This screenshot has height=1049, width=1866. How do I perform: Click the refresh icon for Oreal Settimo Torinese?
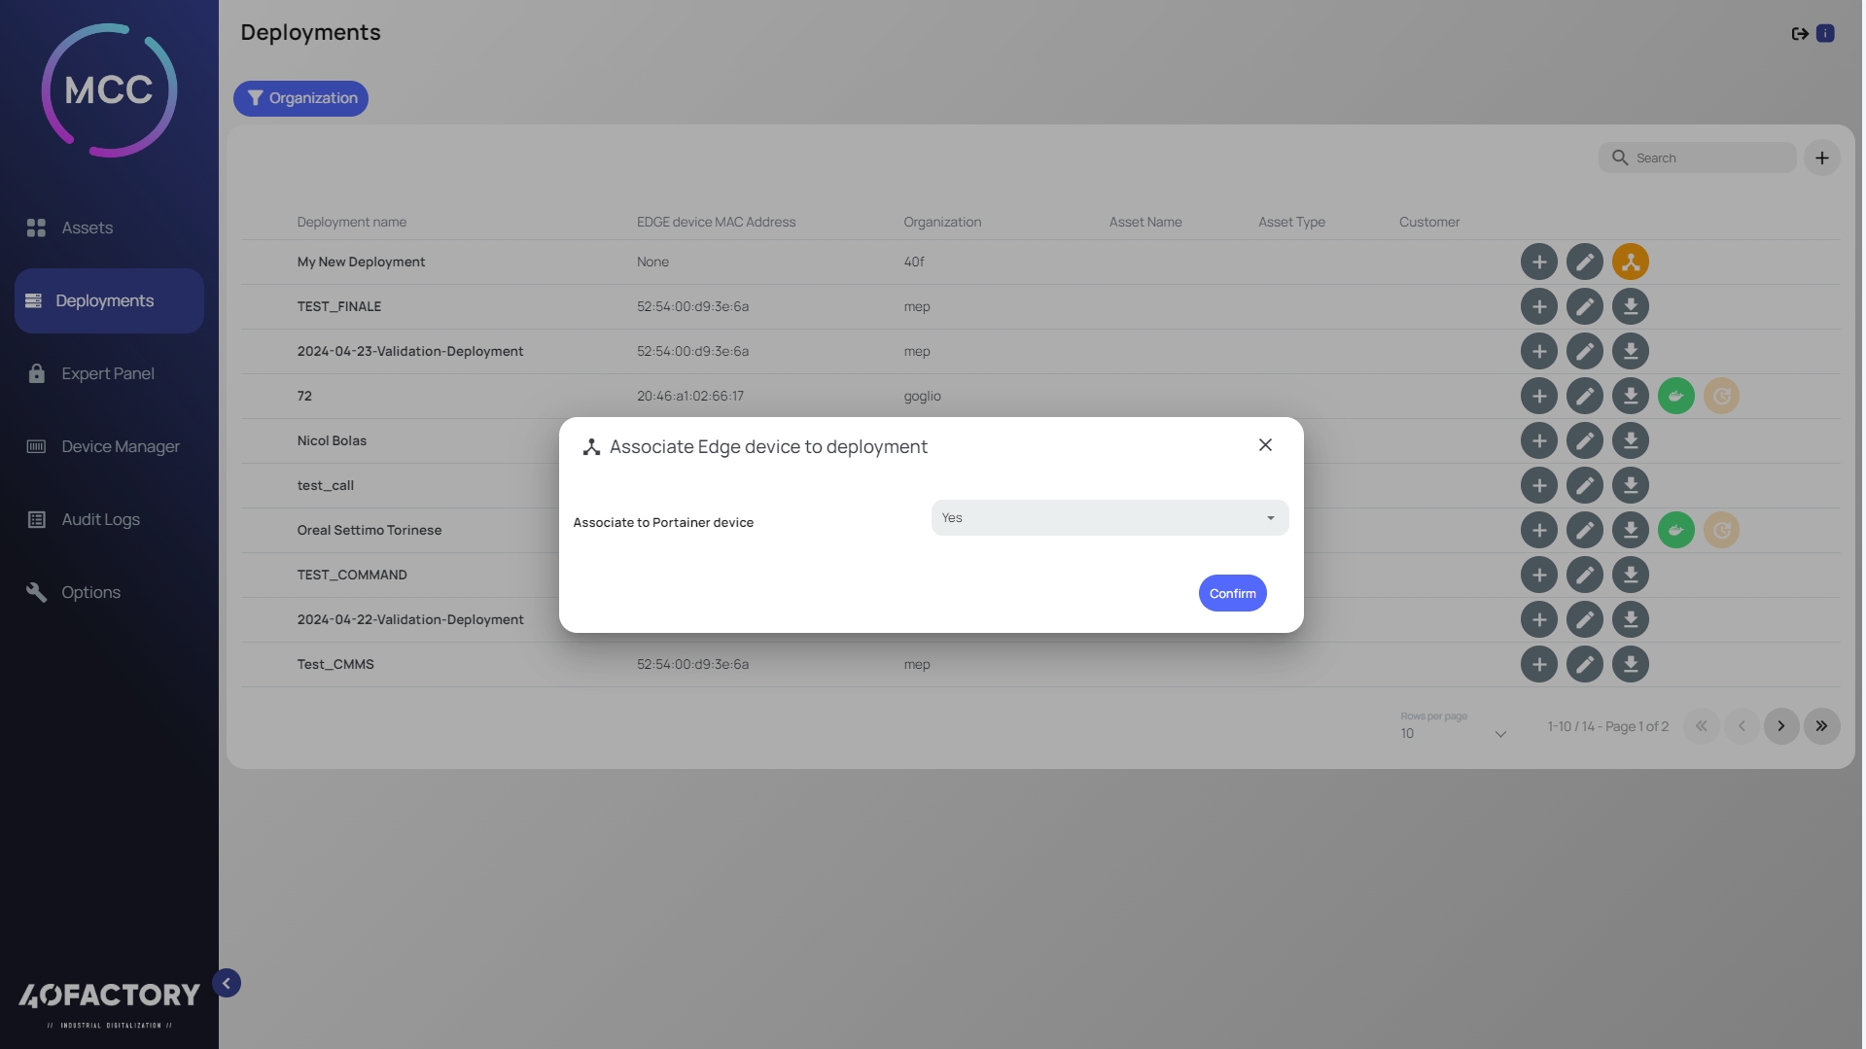tap(1721, 530)
